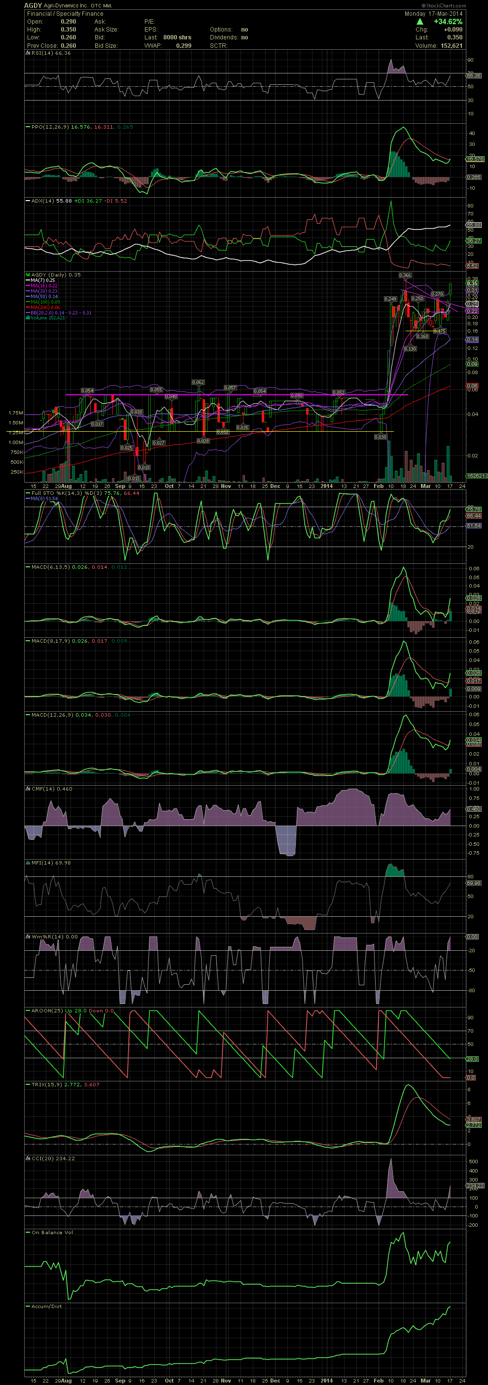The height and width of the screenshot is (1385, 488).
Task: Click the 16.576 PPO axis value tag
Action: (x=475, y=159)
